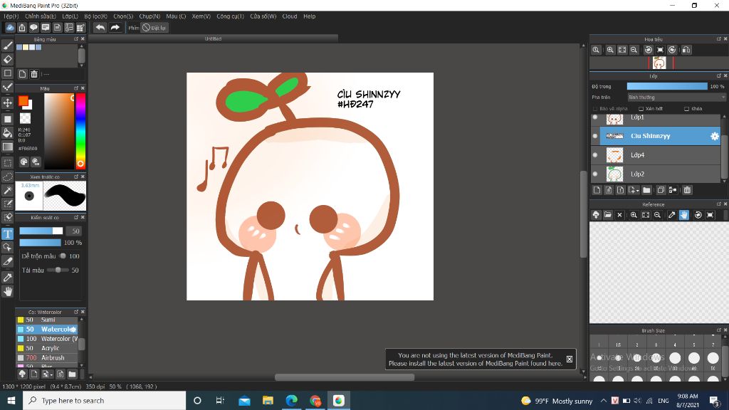Undock the Brush Size panel
The height and width of the screenshot is (410, 729).
[719, 330]
